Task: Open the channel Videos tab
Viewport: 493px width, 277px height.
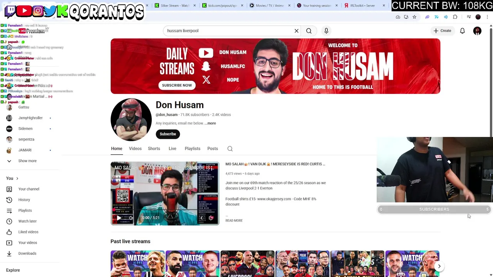Action: (x=135, y=149)
